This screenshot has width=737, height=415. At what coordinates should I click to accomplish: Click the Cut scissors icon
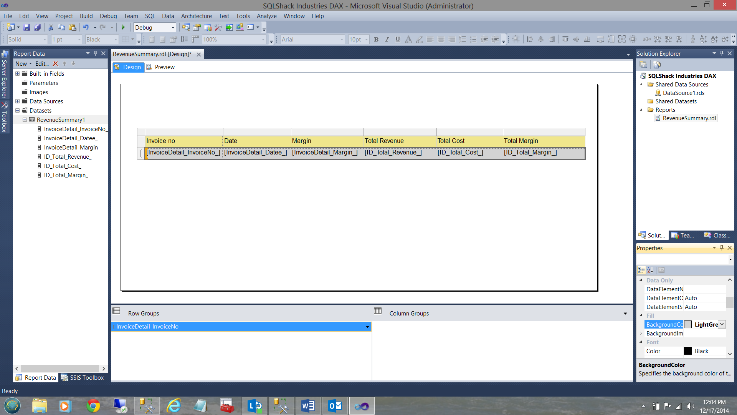(51, 27)
